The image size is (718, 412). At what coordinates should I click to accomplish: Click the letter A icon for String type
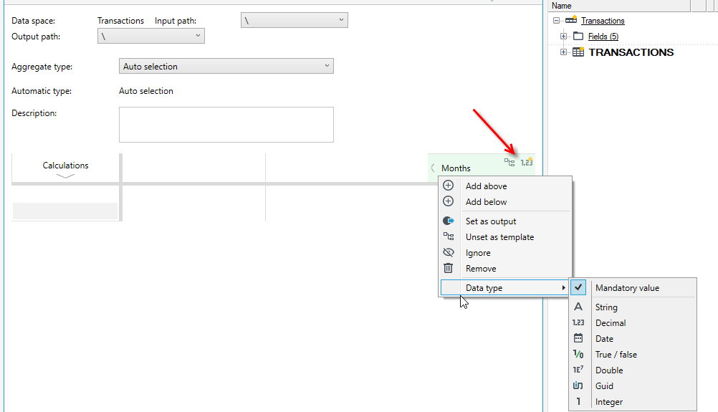point(578,307)
